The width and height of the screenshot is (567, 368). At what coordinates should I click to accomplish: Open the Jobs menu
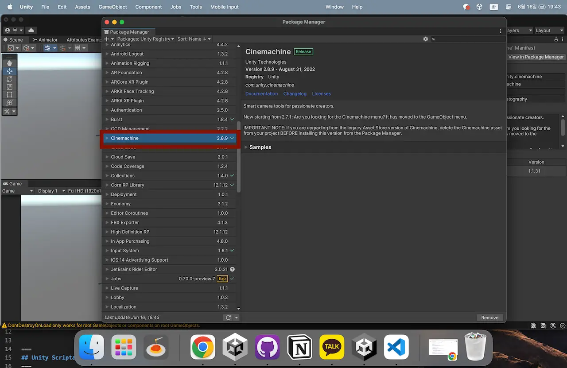tap(176, 7)
